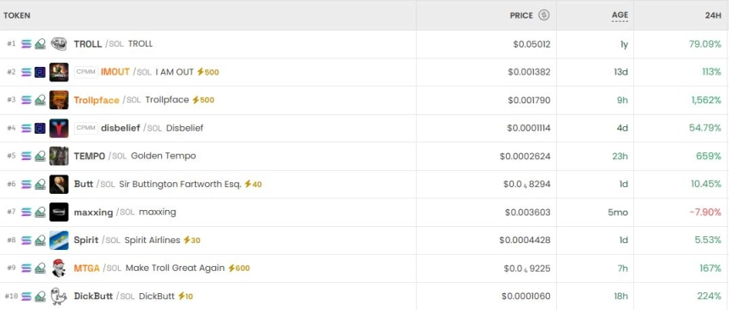Click the Spirit Airlines token airplane icon
This screenshot has width=729, height=310.
[58, 241]
